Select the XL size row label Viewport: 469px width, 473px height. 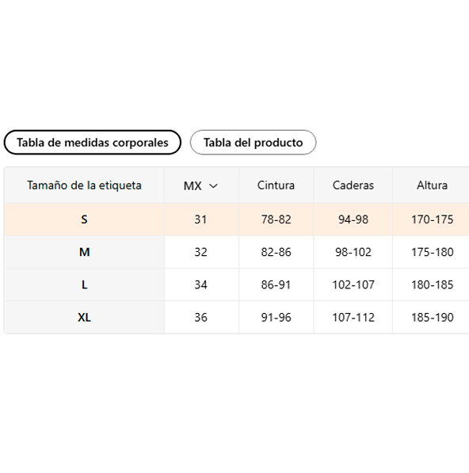click(85, 318)
